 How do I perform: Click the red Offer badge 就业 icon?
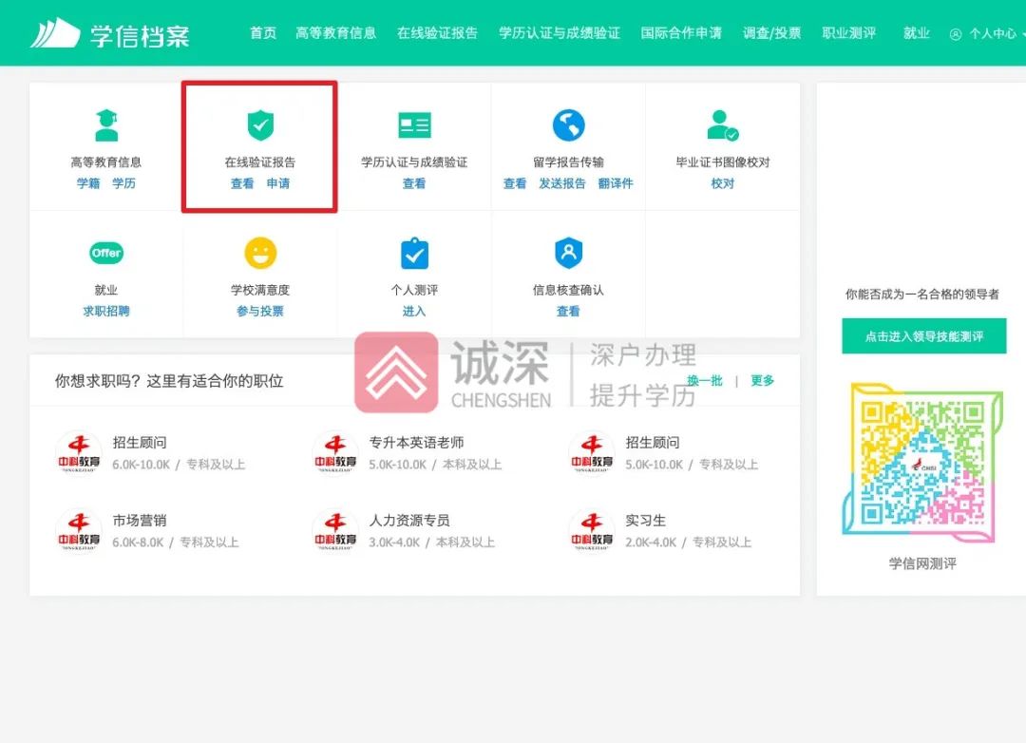point(104,252)
